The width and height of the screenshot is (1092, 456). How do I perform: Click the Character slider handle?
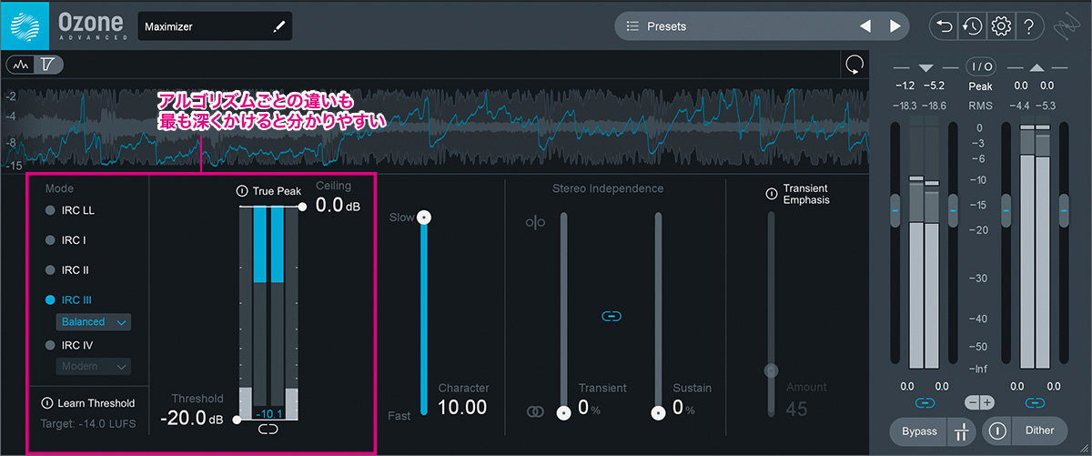[422, 218]
